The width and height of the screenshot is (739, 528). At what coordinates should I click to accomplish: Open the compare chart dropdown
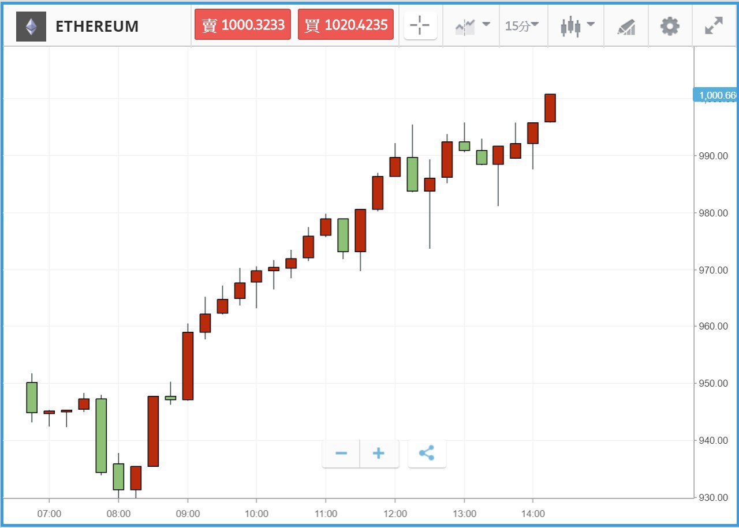click(472, 25)
